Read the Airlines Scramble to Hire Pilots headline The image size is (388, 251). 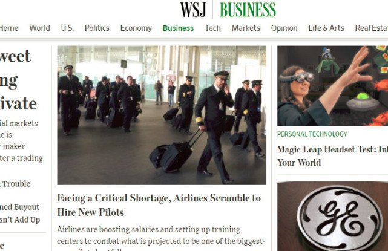(159, 205)
